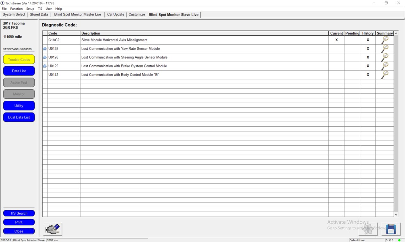Click the Summary column header
This screenshot has width=405, height=242.
point(385,33)
